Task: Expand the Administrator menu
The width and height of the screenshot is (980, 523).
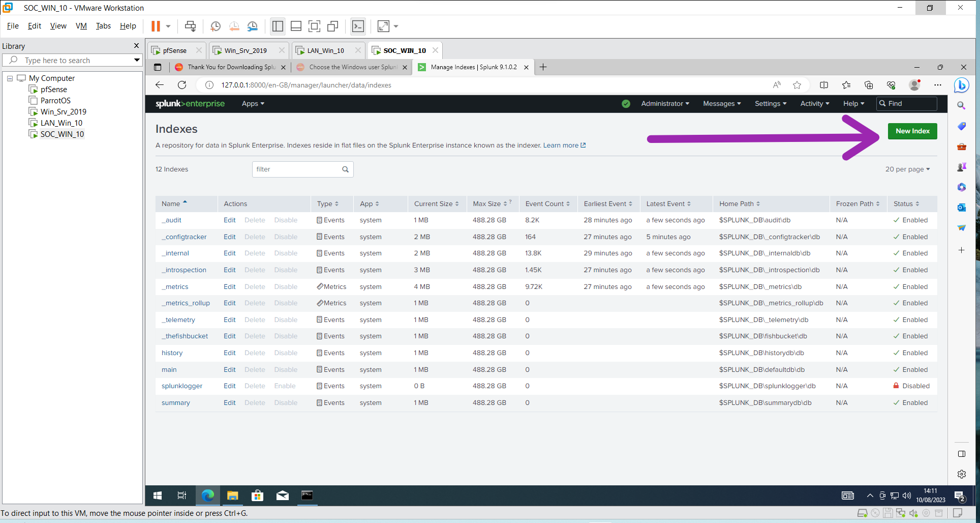Action: tap(665, 104)
